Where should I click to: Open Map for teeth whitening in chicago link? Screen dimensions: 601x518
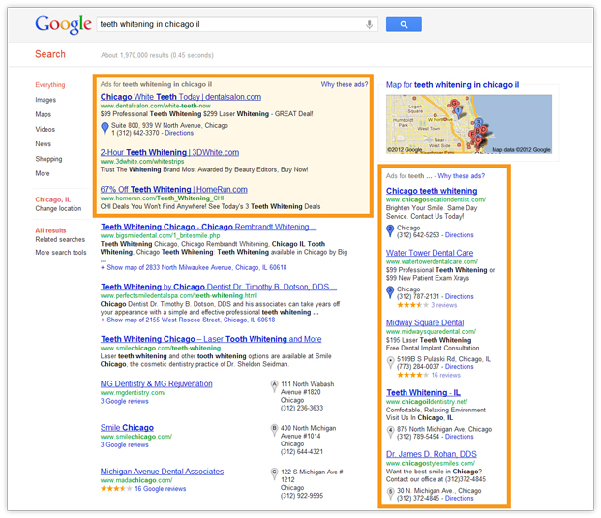coord(452,85)
